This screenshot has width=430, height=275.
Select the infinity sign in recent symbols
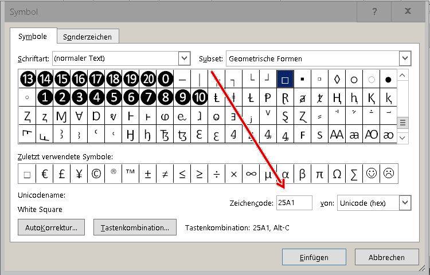pos(251,174)
